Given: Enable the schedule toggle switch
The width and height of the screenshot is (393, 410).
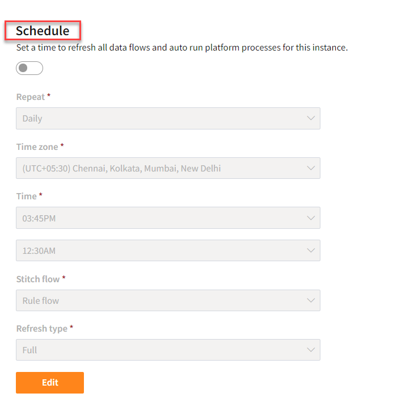Looking at the screenshot, I should click(x=29, y=68).
